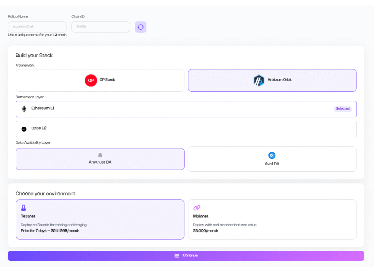Choose the Arbitrum Orbit framework card
The width and height of the screenshot is (374, 267).
(272, 80)
